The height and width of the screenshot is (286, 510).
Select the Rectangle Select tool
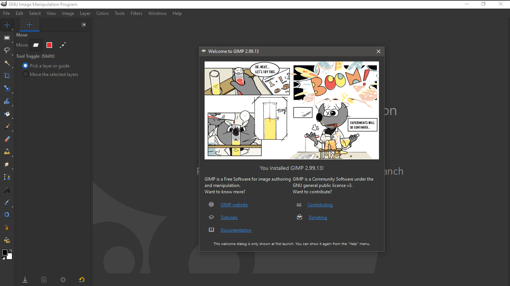pyautogui.click(x=7, y=38)
